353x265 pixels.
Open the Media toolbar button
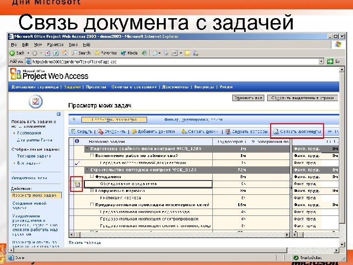pyautogui.click(x=129, y=53)
